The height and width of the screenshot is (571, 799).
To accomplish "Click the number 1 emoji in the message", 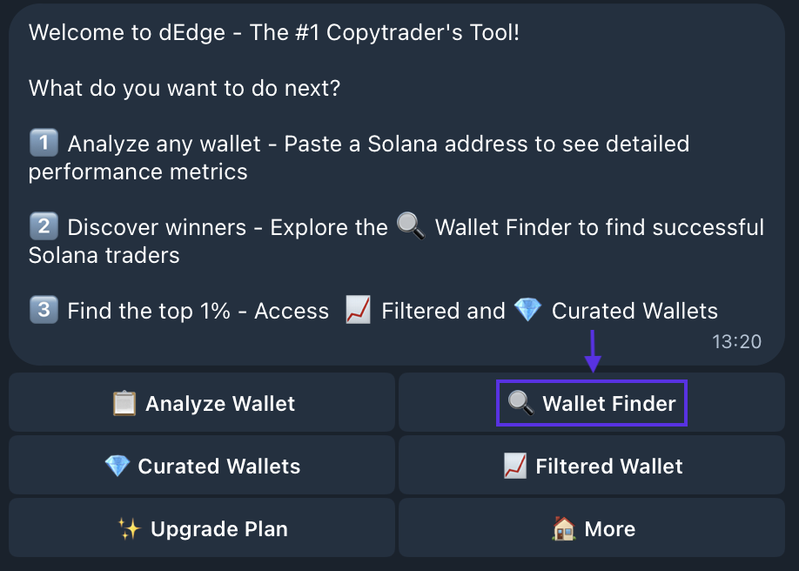I will coord(43,144).
